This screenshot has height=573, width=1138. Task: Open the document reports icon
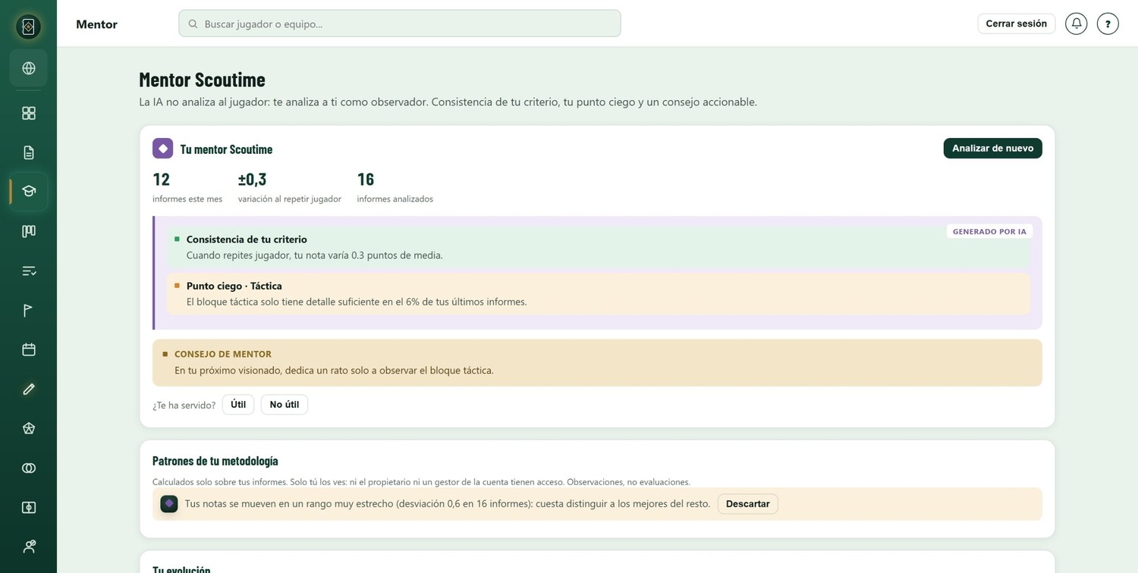(29, 152)
